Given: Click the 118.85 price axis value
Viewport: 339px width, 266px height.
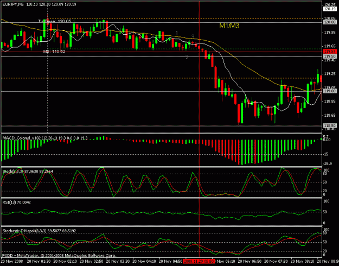Looking at the screenshot, I should click(x=330, y=102).
